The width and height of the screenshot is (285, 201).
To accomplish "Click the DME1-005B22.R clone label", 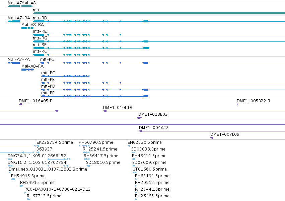I will pos(254,101).
